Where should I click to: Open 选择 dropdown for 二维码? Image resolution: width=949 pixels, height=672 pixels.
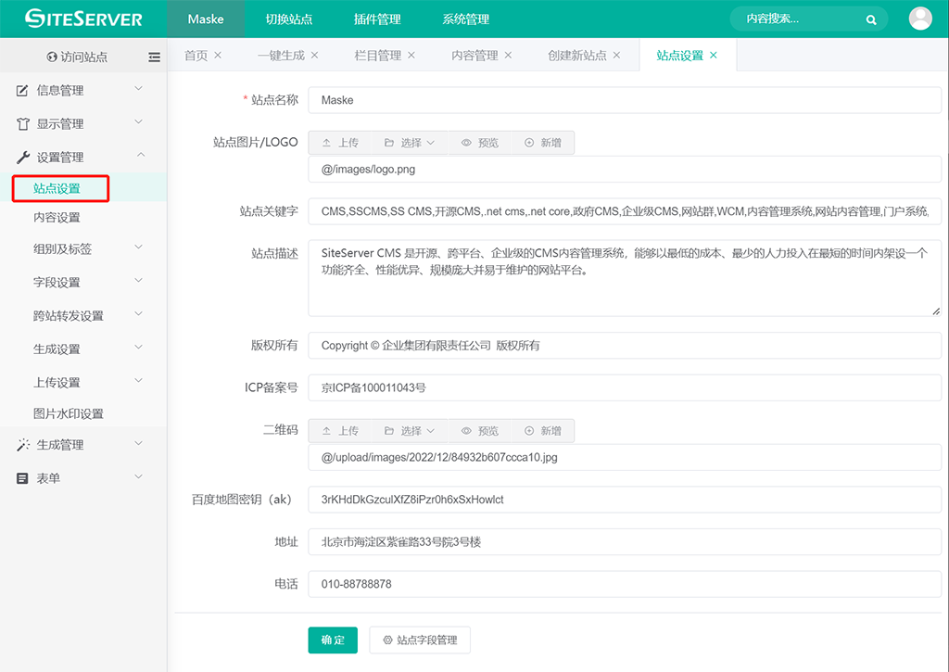(410, 431)
